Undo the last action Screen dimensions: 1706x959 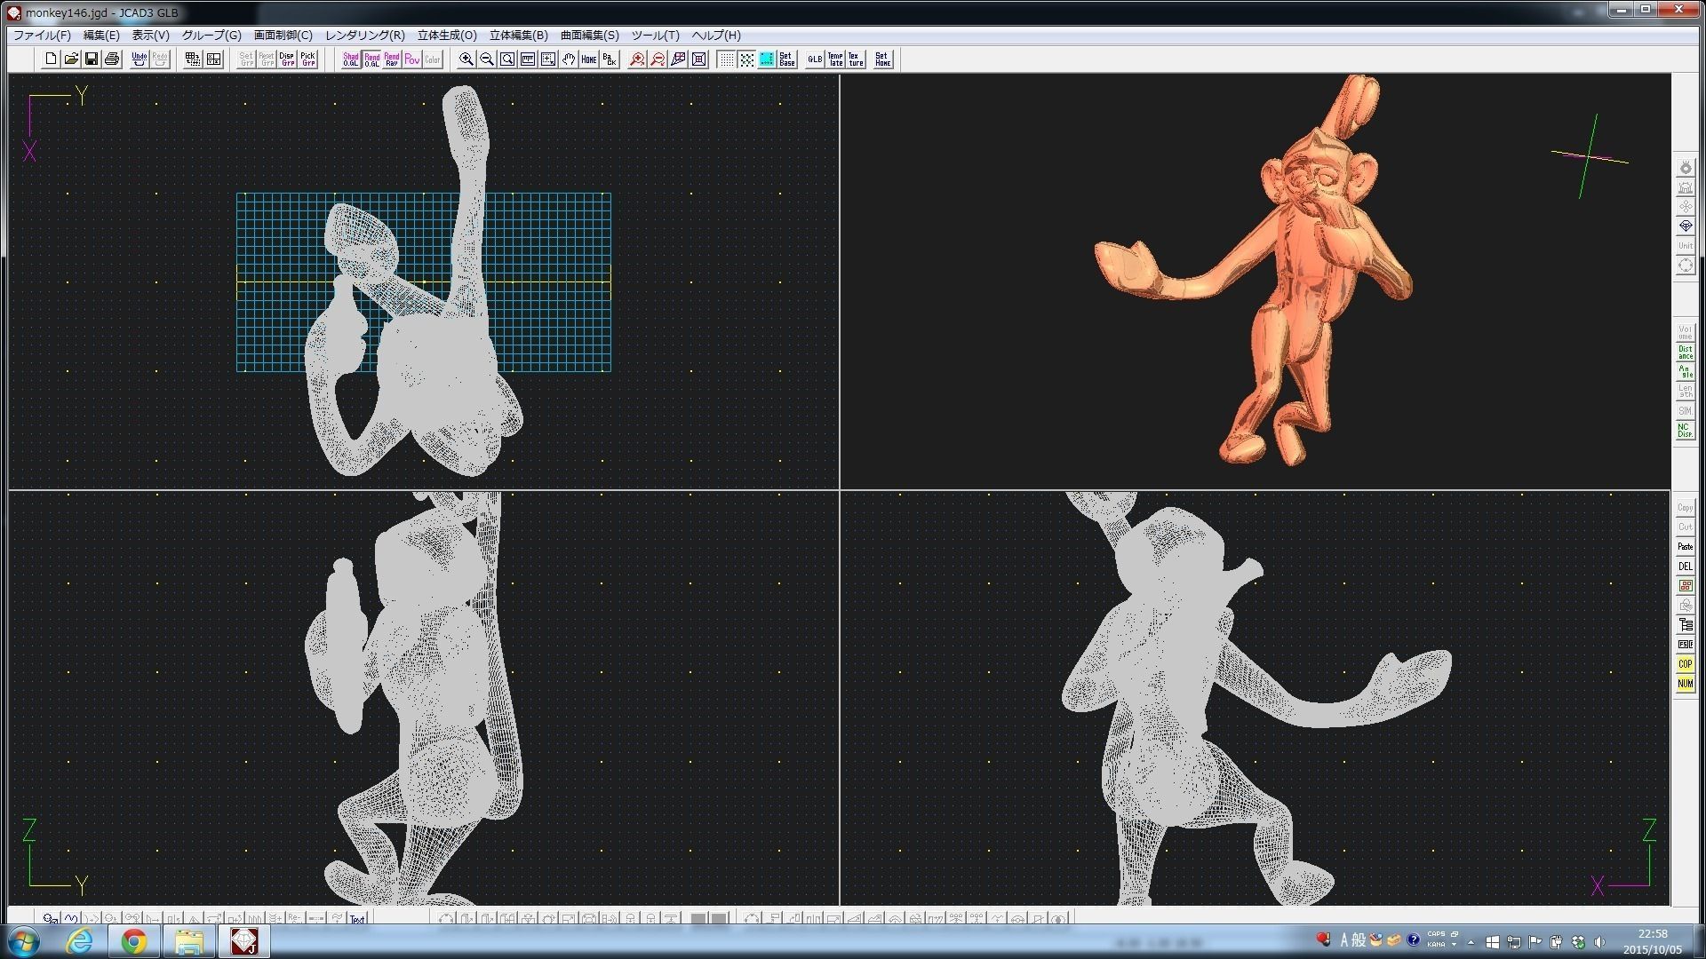[x=140, y=59]
